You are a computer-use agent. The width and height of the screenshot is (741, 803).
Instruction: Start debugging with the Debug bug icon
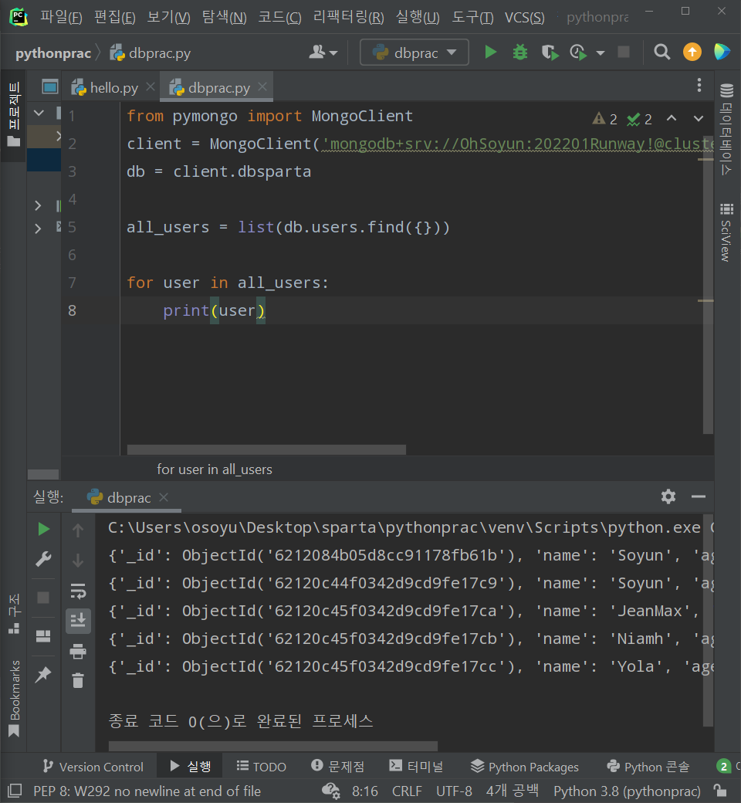tap(520, 53)
